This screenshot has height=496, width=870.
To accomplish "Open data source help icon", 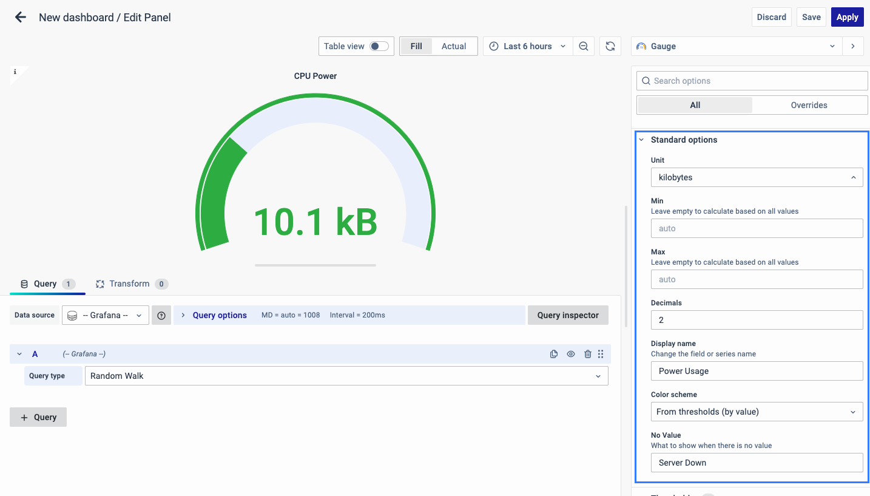I will pos(161,315).
